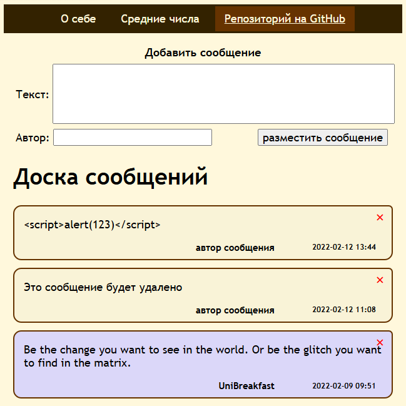
Task: Click 'автор сообщения' under the 11:08 message
Action: (235, 310)
